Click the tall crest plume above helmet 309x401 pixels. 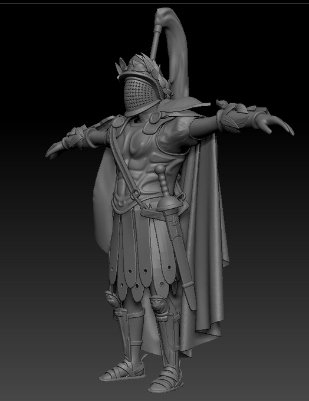(x=174, y=51)
